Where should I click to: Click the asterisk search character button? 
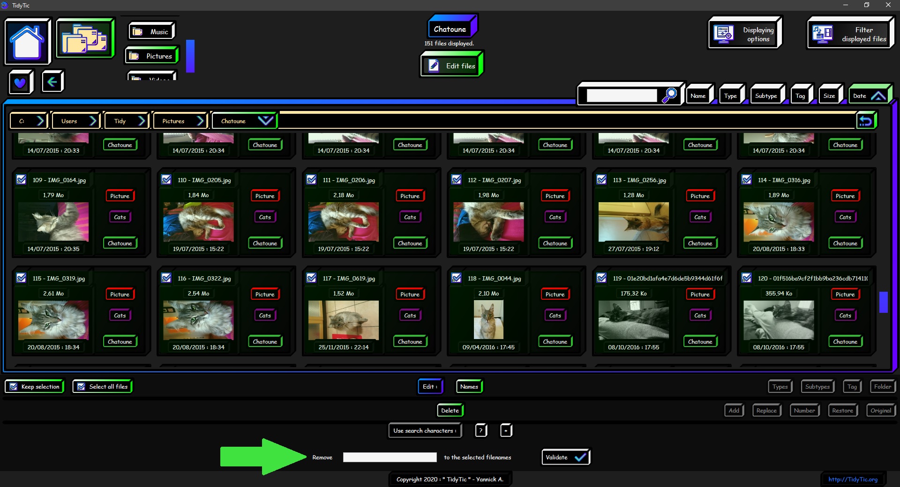coord(506,430)
